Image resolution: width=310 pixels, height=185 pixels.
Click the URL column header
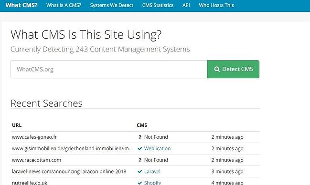tap(17, 125)
